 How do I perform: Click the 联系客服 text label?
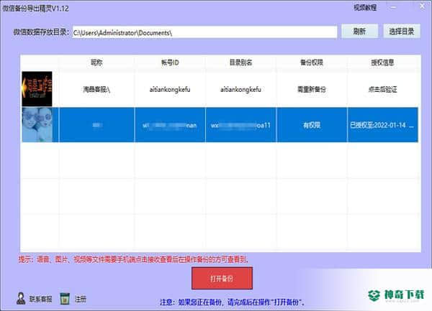[40, 299]
